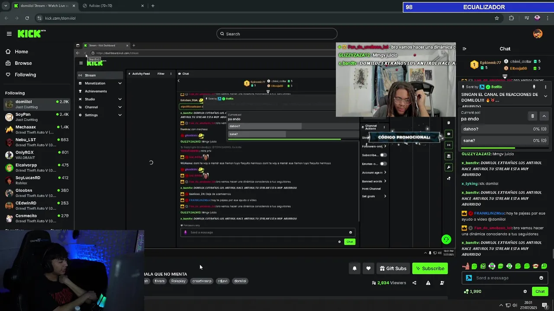This screenshot has height=311, width=554.
Task: Open the user avatar menu
Action: point(538,34)
